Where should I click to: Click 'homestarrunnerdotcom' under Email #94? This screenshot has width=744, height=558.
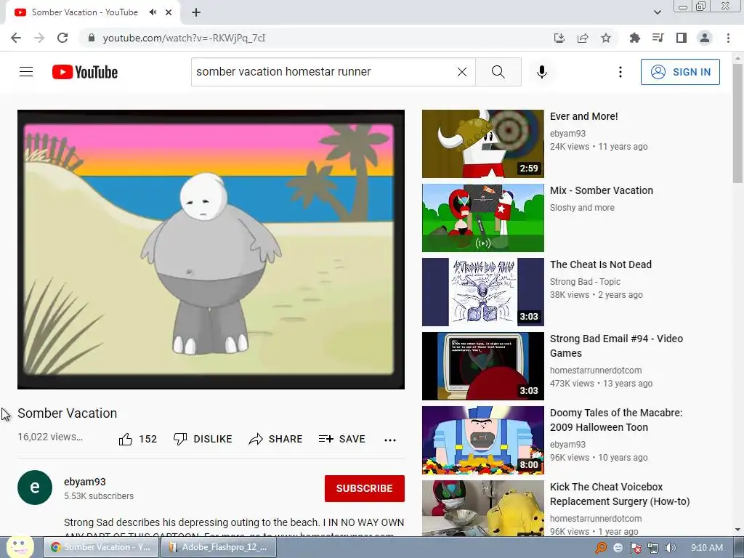tap(596, 370)
